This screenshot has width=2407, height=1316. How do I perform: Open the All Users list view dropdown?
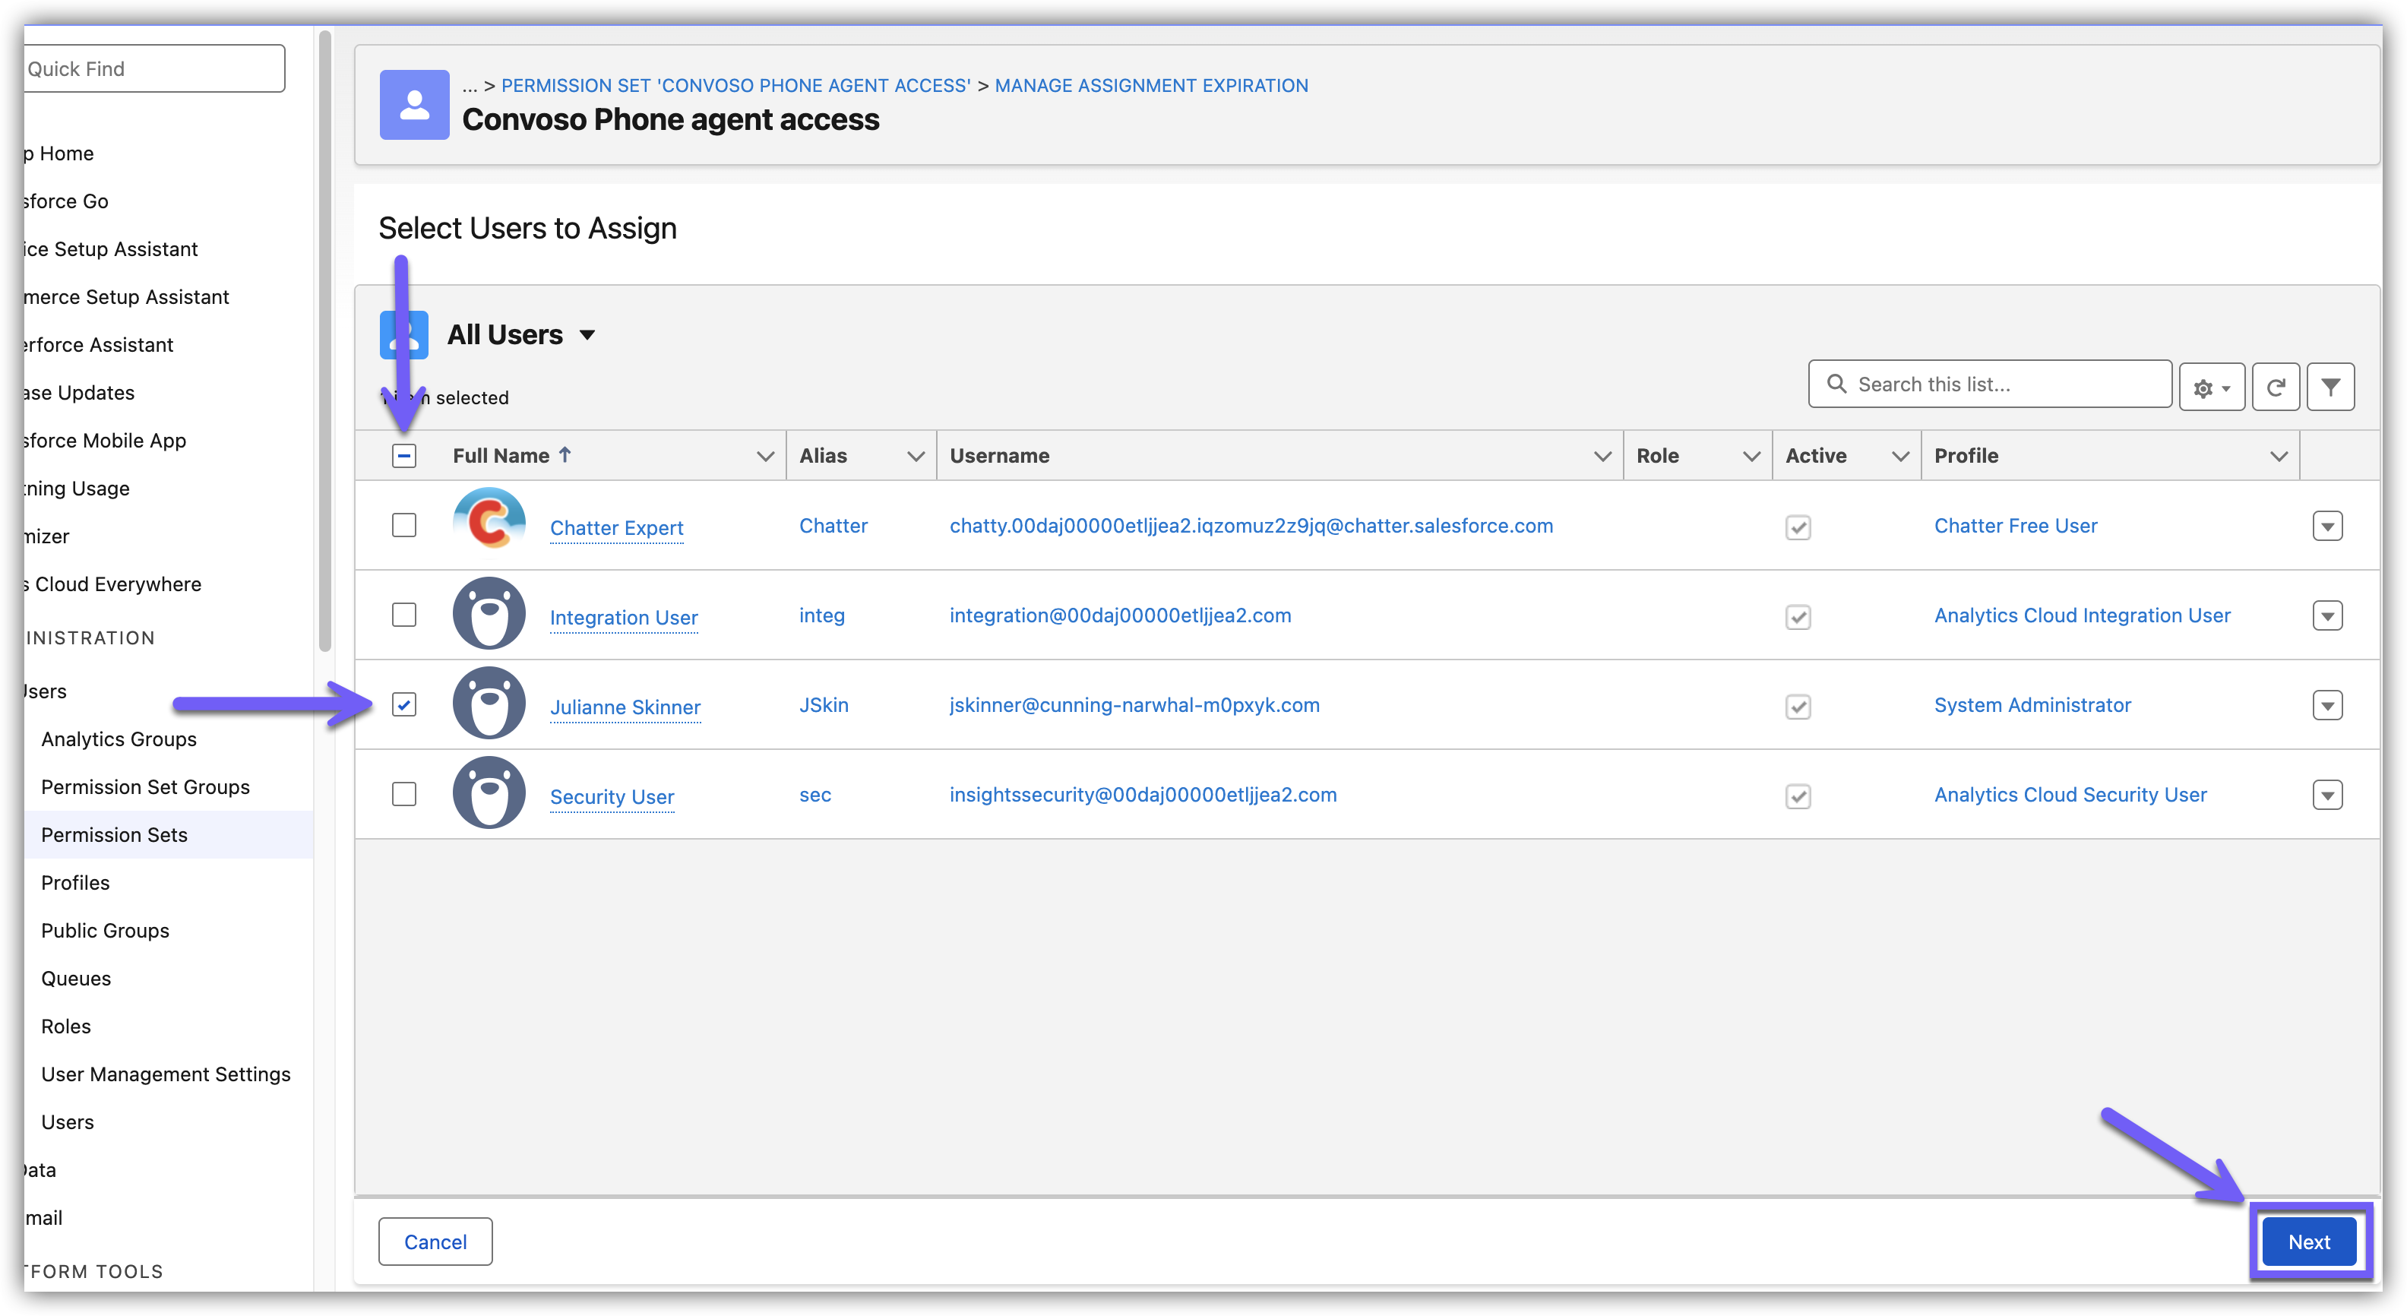point(587,336)
